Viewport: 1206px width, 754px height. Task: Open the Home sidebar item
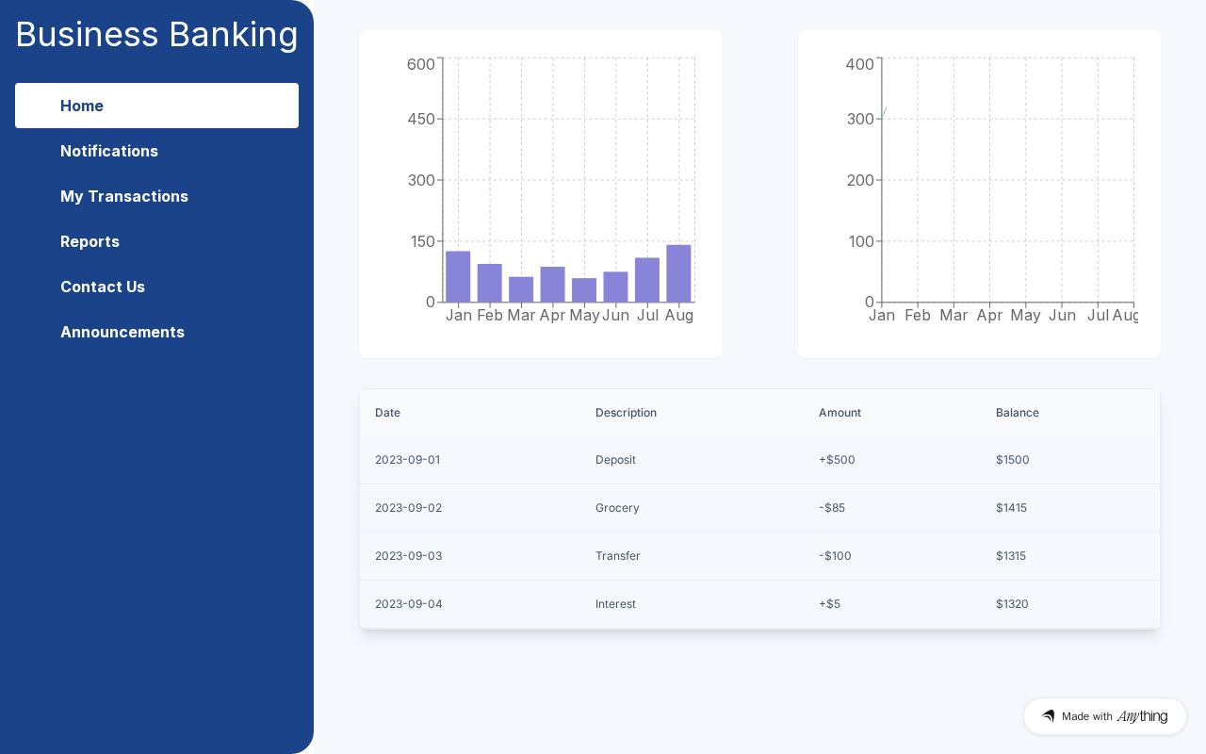[156, 106]
